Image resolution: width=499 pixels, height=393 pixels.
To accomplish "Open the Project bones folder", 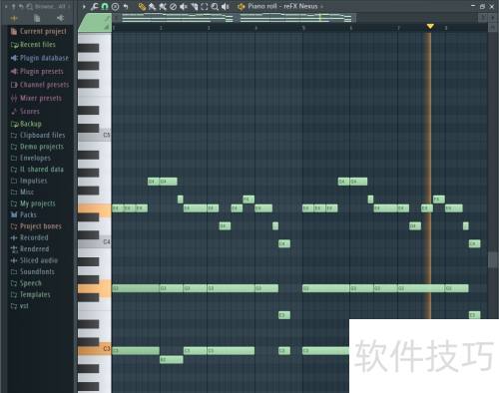I will [x=36, y=226].
